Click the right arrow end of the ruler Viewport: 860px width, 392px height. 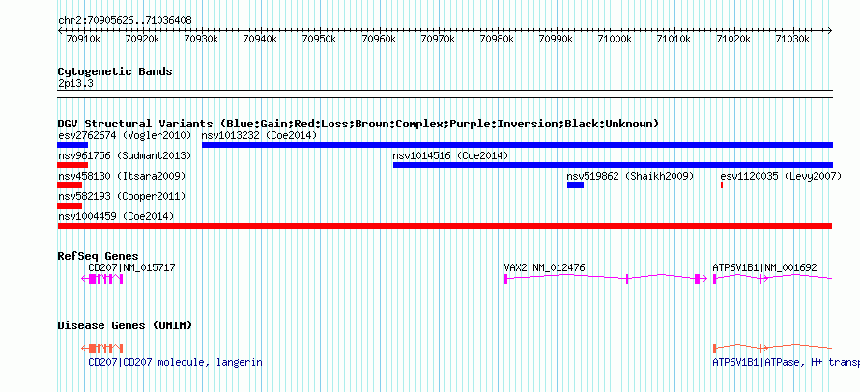tap(830, 30)
